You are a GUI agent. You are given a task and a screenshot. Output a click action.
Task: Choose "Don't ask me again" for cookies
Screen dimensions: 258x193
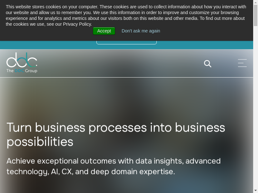141,31
